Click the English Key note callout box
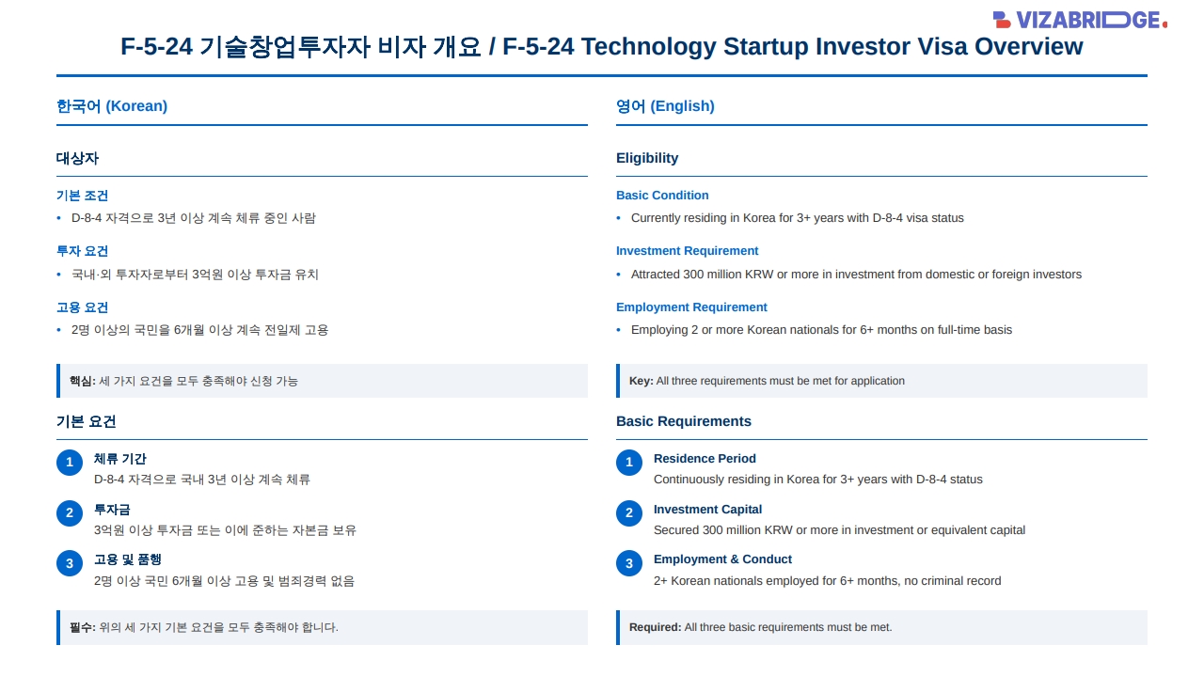Viewport: 1204px width, 677px height. point(881,381)
